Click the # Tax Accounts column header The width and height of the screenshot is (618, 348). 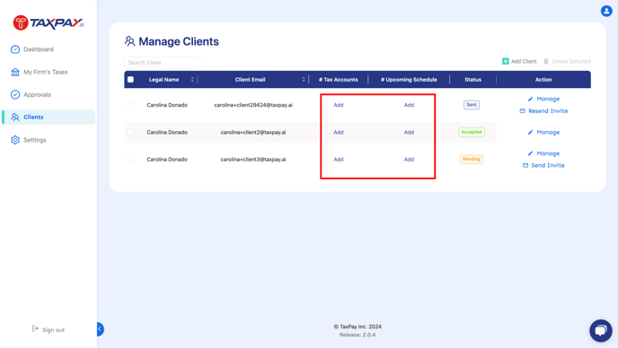pos(338,80)
